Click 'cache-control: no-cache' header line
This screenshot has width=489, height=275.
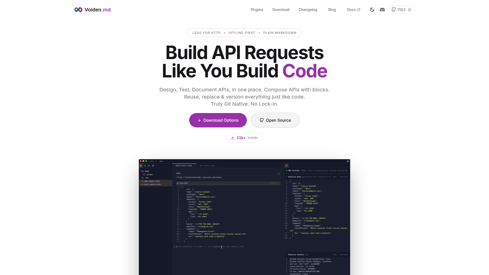pos(302,267)
